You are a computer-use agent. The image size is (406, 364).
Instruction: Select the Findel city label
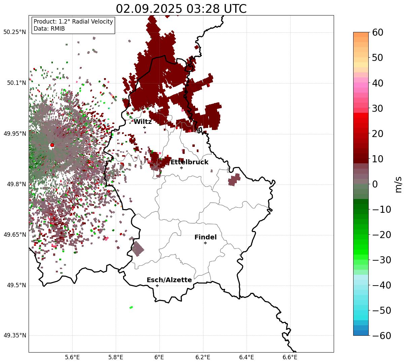pos(206,237)
